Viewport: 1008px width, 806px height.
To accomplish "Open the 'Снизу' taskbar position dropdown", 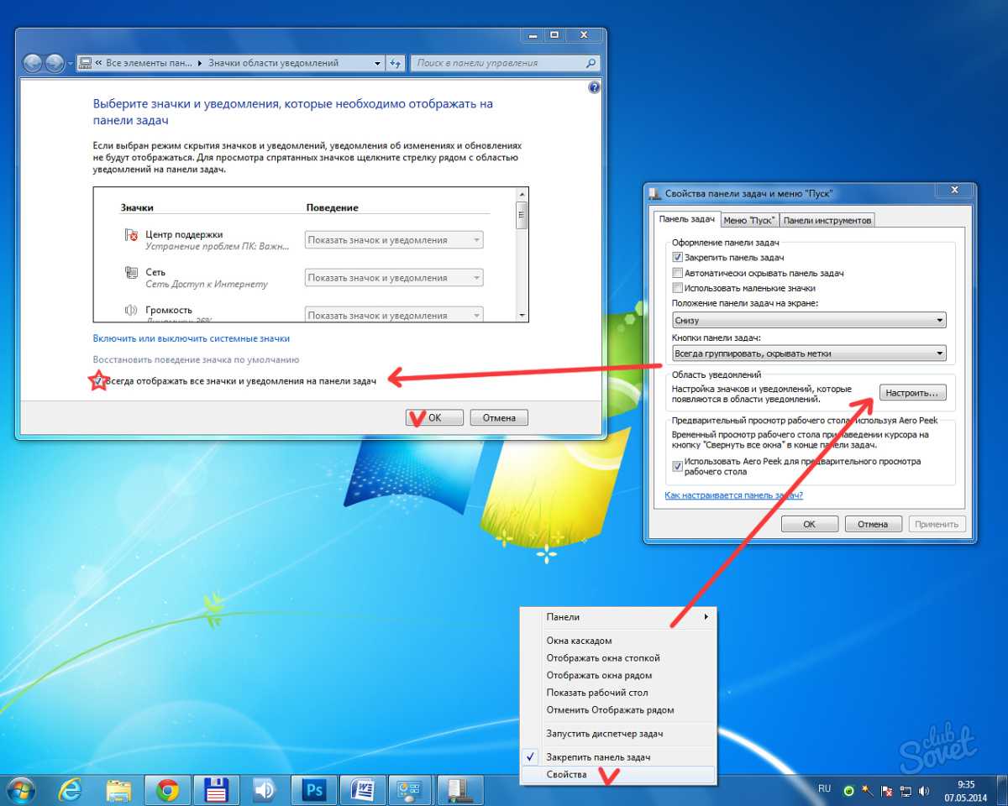I will [x=809, y=320].
